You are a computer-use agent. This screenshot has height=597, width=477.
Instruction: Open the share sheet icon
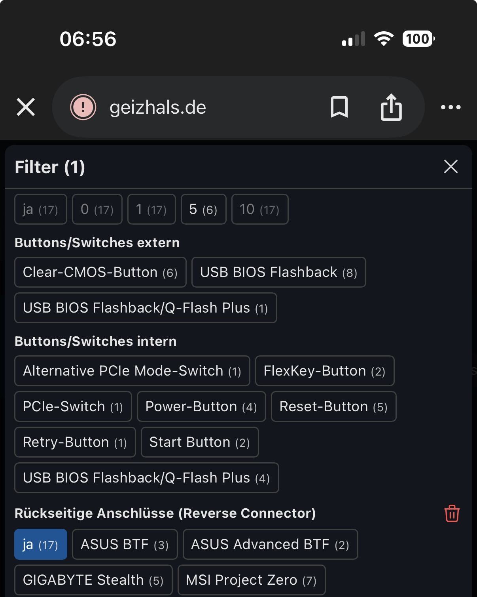(391, 107)
